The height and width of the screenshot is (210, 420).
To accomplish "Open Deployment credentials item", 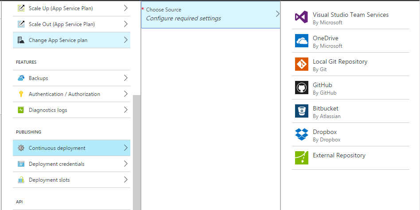I will (71, 164).
